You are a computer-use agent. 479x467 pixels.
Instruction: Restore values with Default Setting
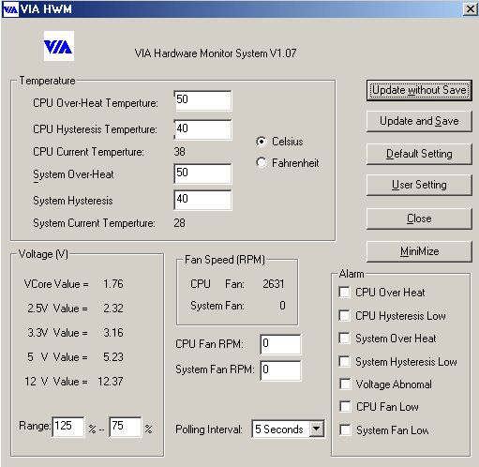[419, 154]
